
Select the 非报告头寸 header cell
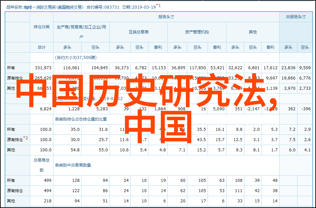pyautogui.click(x=295, y=17)
